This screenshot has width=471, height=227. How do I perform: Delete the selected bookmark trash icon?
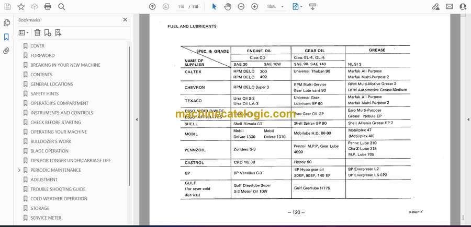coord(37,33)
